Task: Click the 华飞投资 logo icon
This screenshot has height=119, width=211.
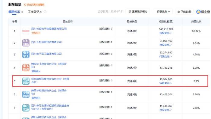Action: 26,68
